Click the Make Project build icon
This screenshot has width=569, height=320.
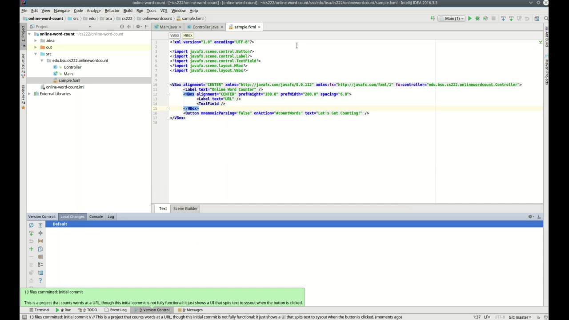coord(433,19)
